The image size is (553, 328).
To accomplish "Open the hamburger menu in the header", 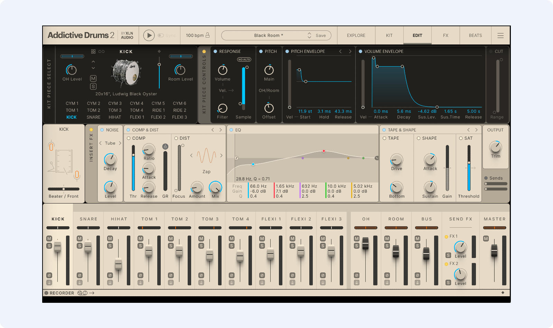I will click(x=500, y=36).
